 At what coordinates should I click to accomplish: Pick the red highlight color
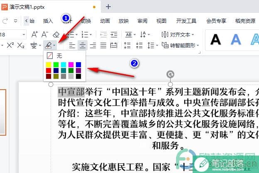(x=49, y=71)
